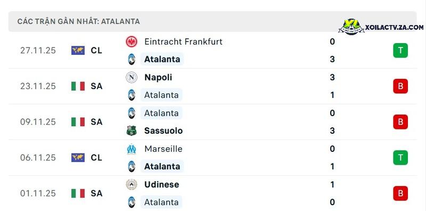
Task: Click the red B badge for Sassuolo match
Action: pos(400,122)
